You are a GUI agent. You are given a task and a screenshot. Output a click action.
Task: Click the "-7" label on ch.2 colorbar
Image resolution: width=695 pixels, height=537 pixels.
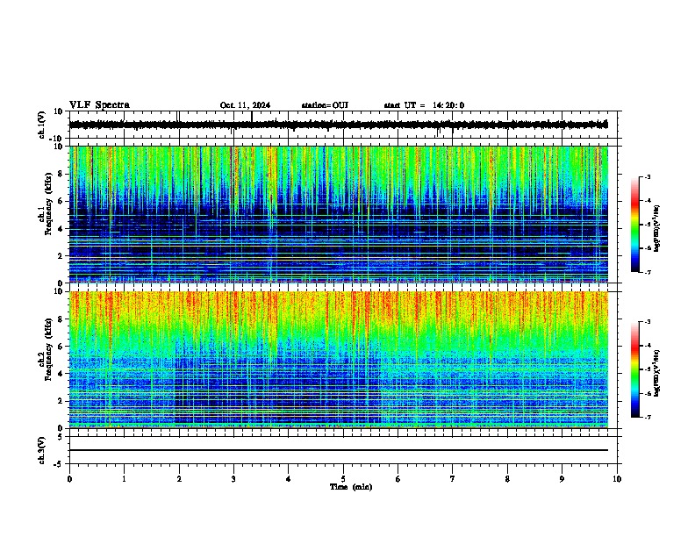[x=647, y=417]
